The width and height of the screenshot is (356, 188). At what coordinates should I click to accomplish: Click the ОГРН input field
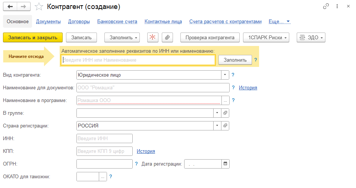tap(104, 164)
